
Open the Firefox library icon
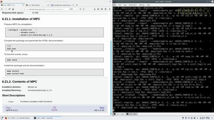[x=98, y=9]
